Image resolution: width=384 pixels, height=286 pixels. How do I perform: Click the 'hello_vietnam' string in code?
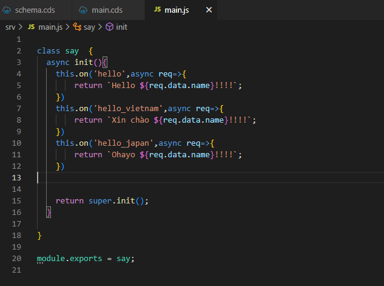[x=129, y=108]
